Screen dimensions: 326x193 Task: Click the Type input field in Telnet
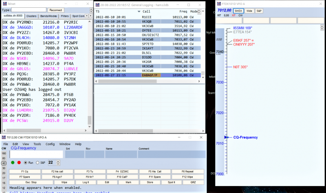point(29,10)
